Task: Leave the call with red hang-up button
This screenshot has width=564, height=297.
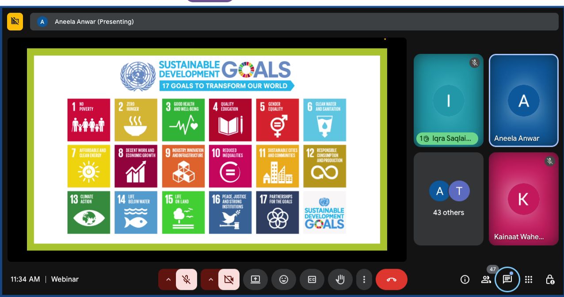Action: click(x=391, y=279)
